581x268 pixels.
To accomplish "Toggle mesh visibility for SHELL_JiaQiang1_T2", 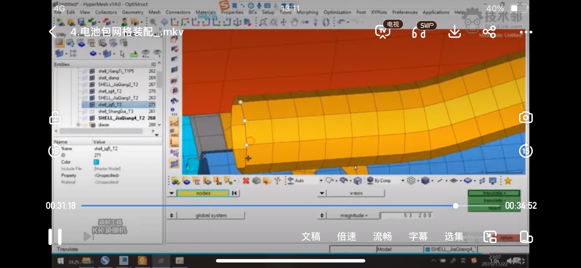I will click(92, 98).
